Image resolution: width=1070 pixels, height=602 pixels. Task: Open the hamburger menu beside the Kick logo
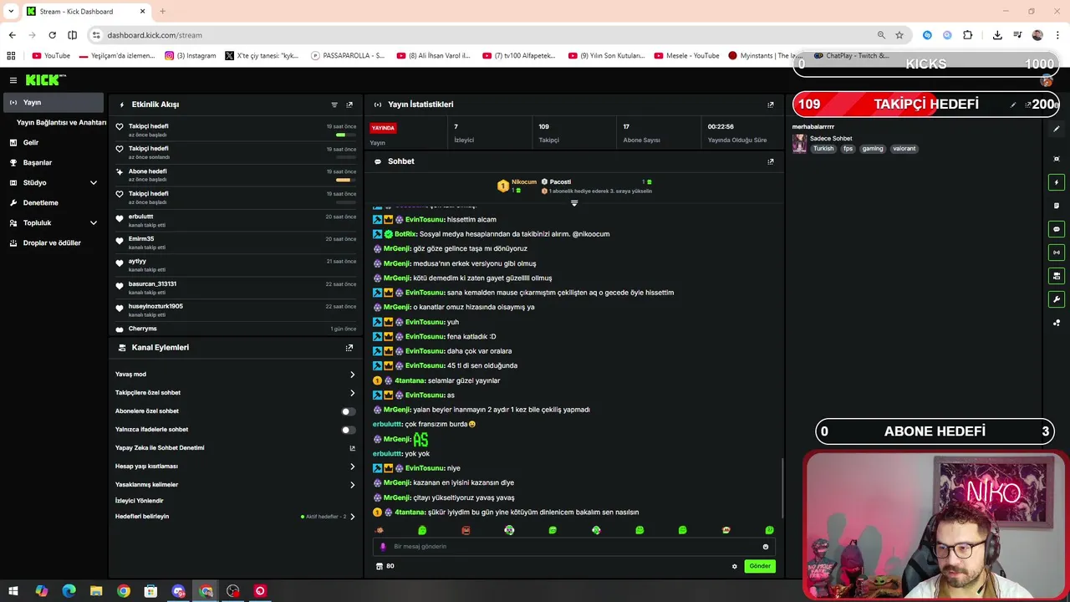[x=13, y=80]
